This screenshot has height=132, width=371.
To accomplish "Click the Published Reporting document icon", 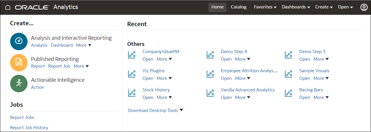I will [x=19, y=62].
